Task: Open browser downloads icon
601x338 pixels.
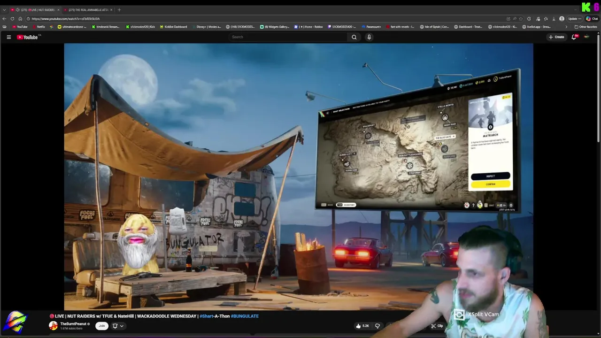Action: tap(554, 19)
